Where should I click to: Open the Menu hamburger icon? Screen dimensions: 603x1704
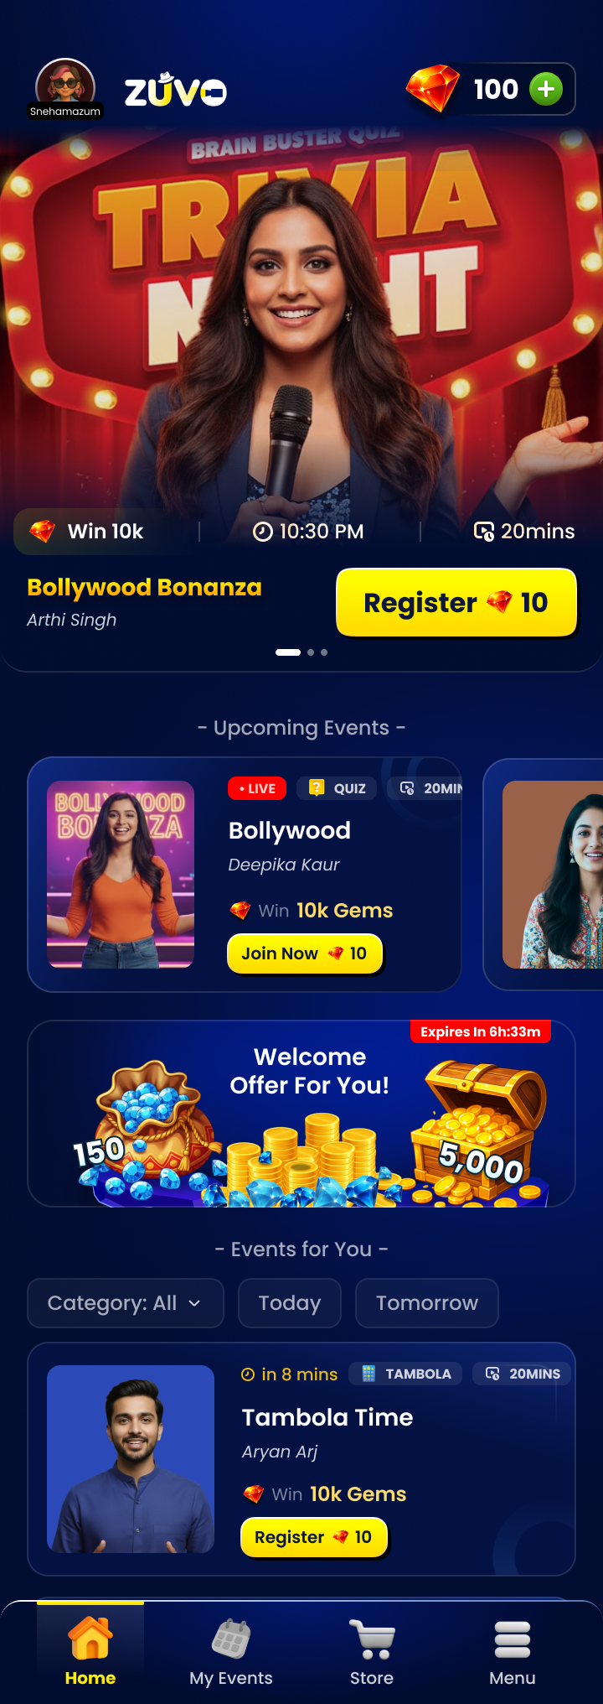(513, 1639)
